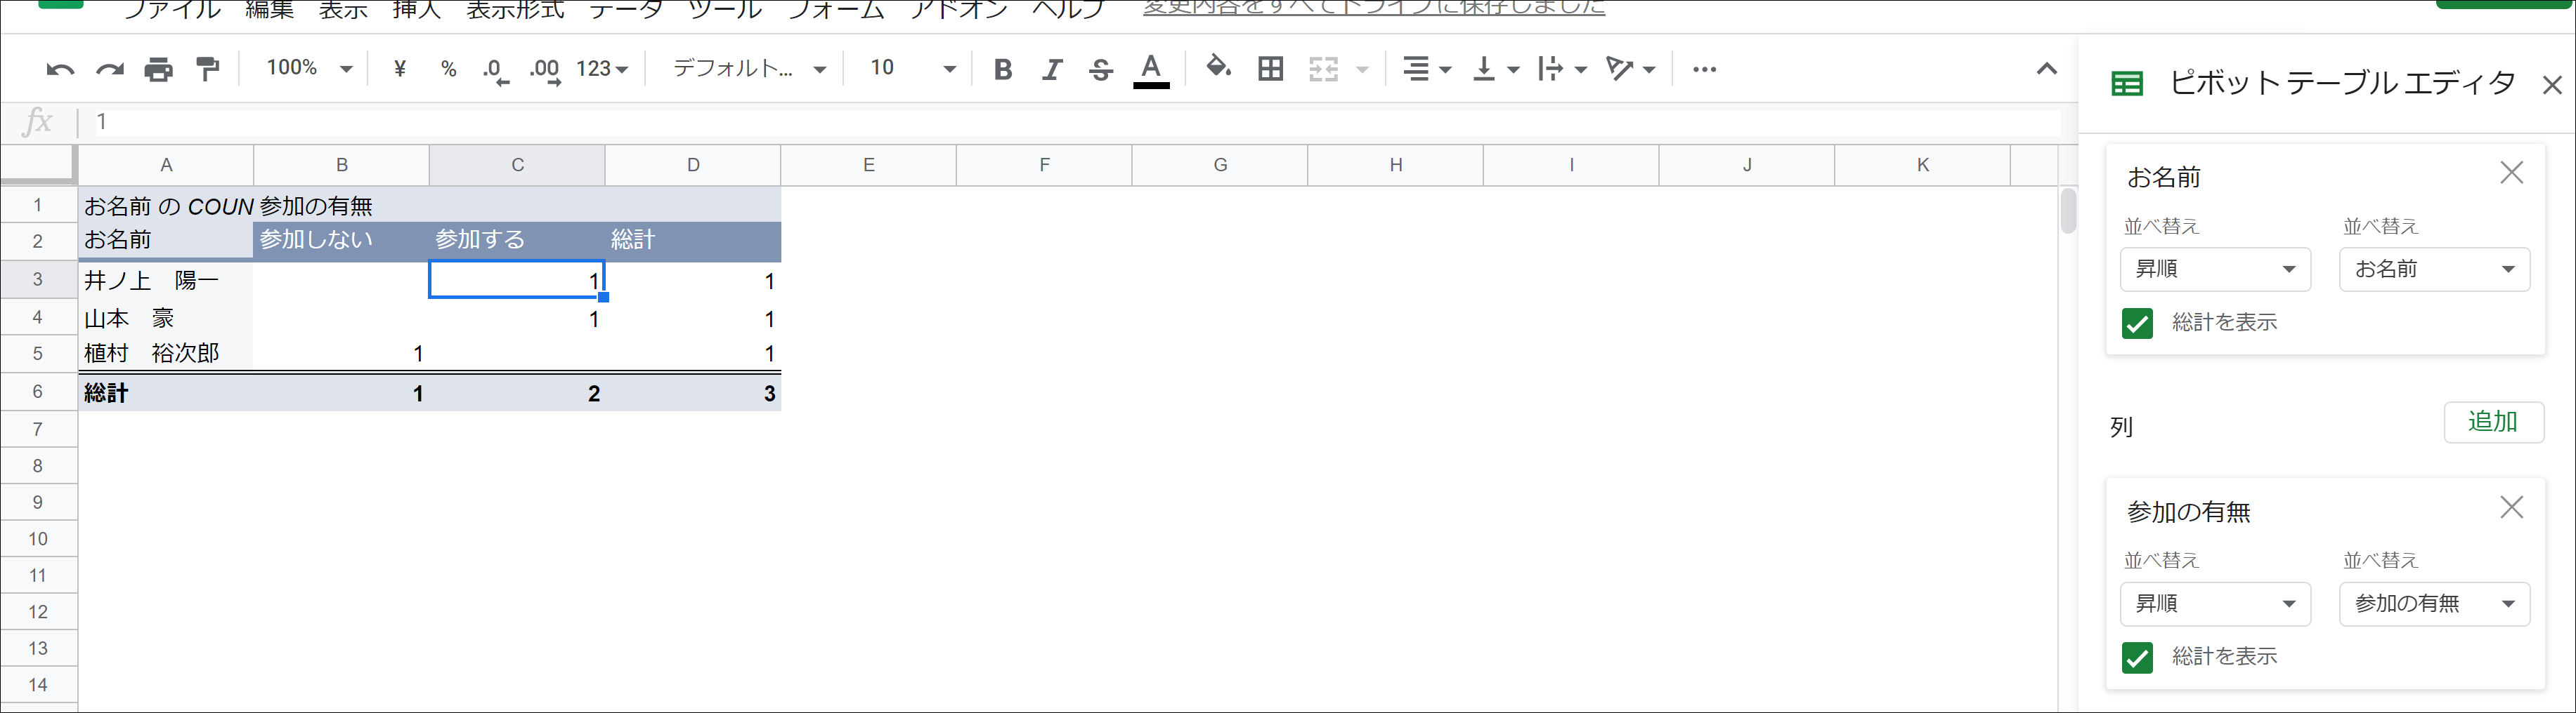Click 追加 button next to 列
The image size is (2576, 713).
2493,422
